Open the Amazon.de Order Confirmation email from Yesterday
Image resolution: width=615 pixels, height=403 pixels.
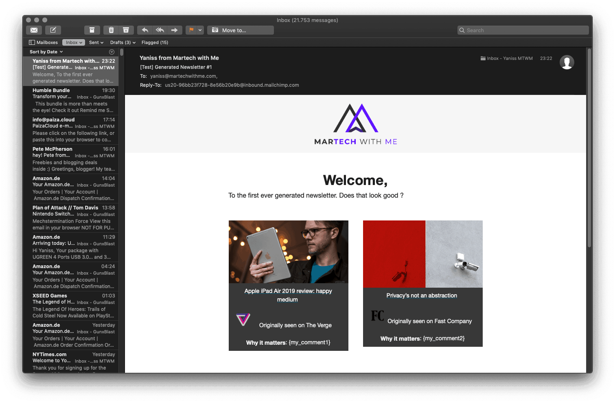coord(71,335)
